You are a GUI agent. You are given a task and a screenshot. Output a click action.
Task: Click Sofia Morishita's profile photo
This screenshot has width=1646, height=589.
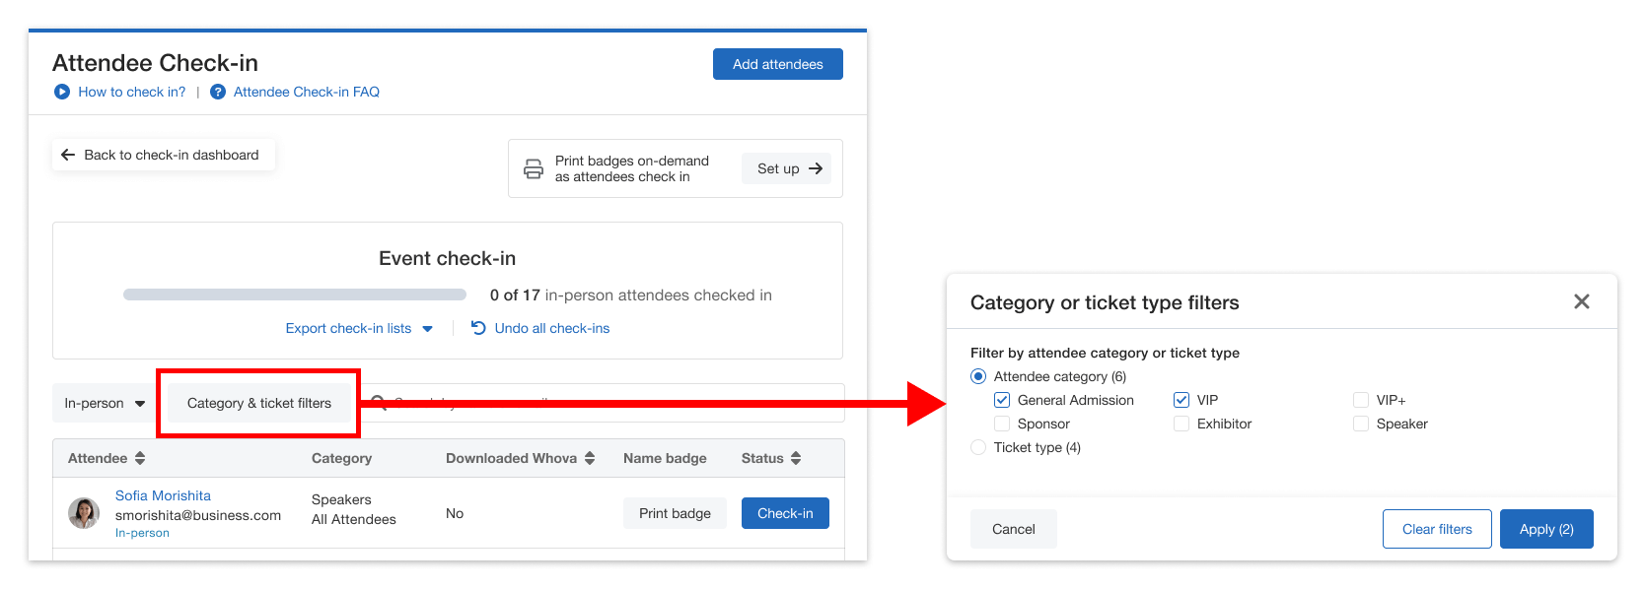point(84,513)
